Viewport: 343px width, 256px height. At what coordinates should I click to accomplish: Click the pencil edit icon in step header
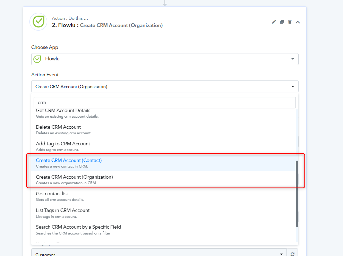[274, 22]
